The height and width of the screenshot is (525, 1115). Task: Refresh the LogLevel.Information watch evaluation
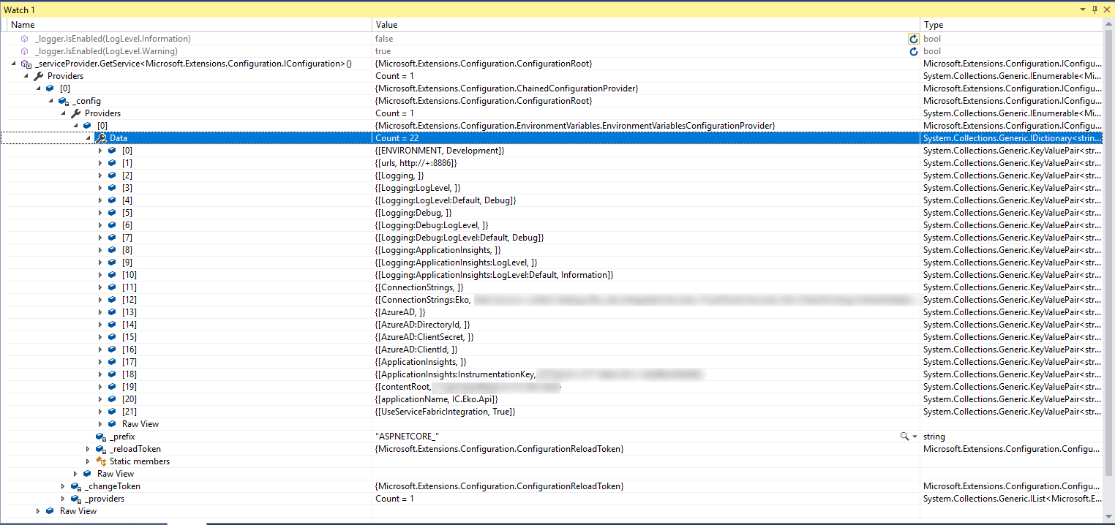pos(913,38)
